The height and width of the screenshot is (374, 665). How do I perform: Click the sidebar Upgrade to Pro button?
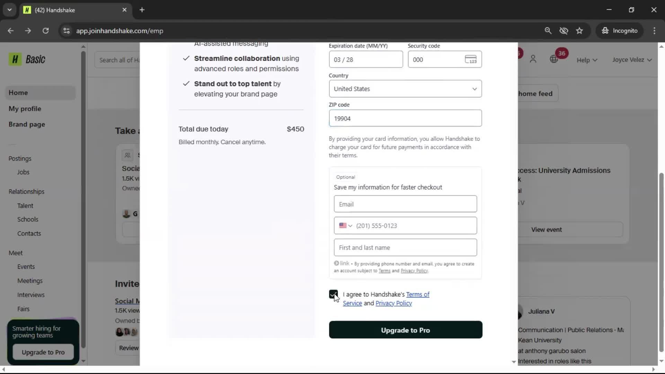[x=43, y=352]
